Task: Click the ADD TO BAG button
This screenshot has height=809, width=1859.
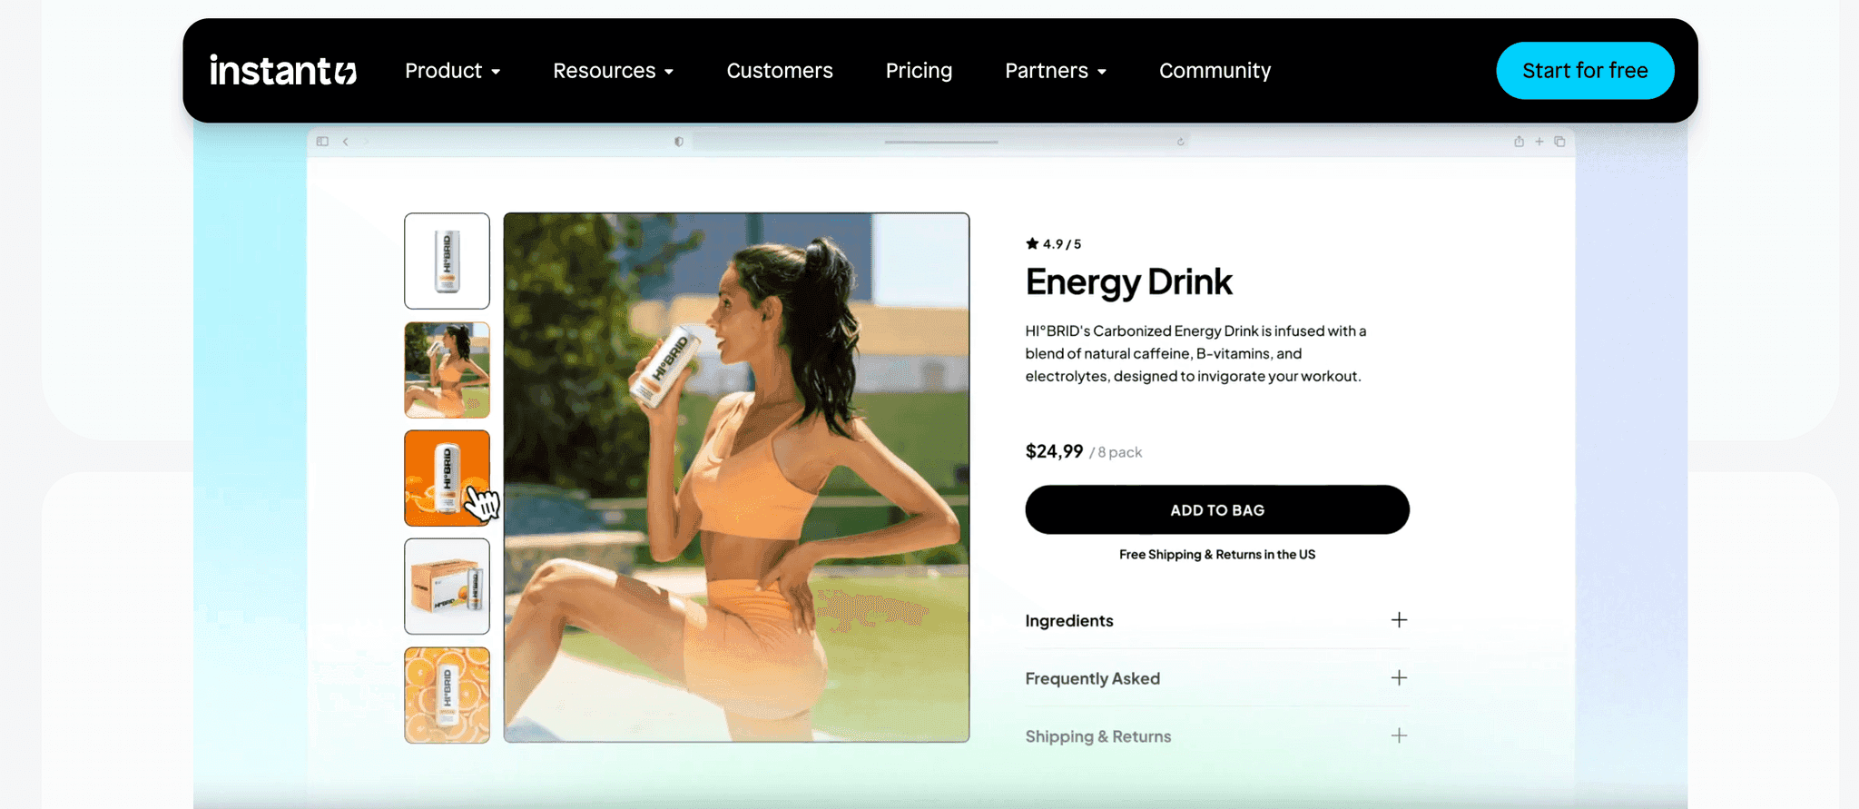Action: click(x=1217, y=509)
